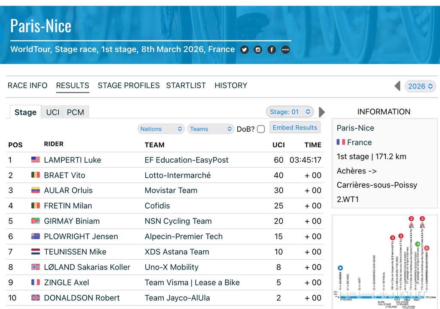Click the Dutch flag beside Teunissen

click(x=36, y=252)
